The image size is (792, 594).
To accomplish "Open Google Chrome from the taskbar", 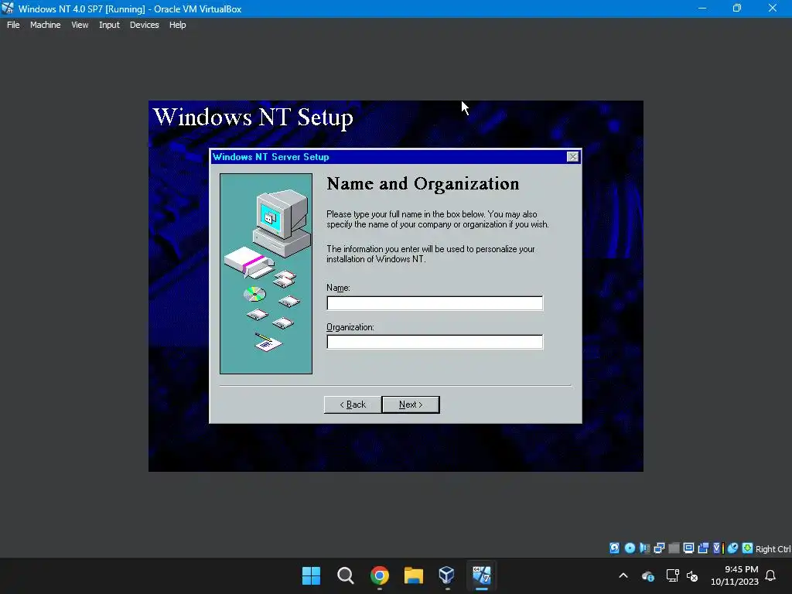I will point(379,575).
